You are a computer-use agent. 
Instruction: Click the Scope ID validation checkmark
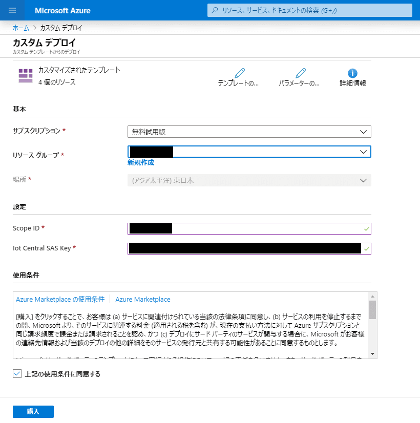pyautogui.click(x=366, y=229)
